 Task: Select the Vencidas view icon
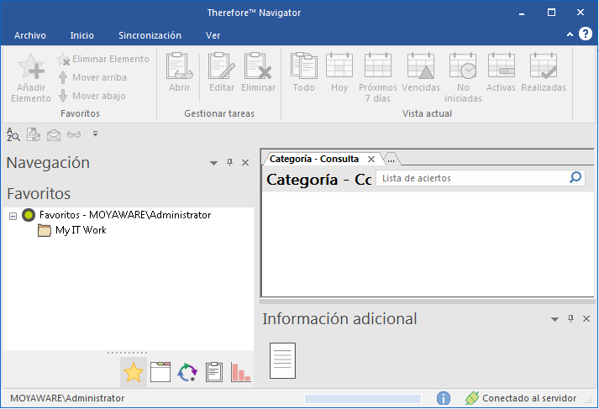(x=421, y=66)
